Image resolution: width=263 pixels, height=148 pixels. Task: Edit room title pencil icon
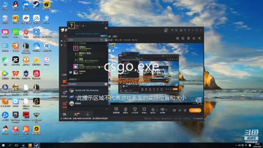[111, 40]
